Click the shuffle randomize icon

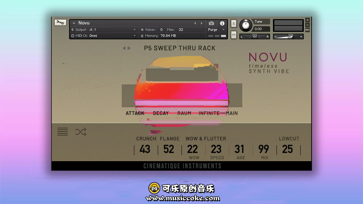[x=81, y=132]
